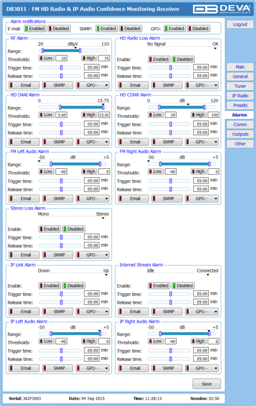256x406 pixels.
Task: Toggle Email indicator in RF Alarm
Action: click(24, 85)
